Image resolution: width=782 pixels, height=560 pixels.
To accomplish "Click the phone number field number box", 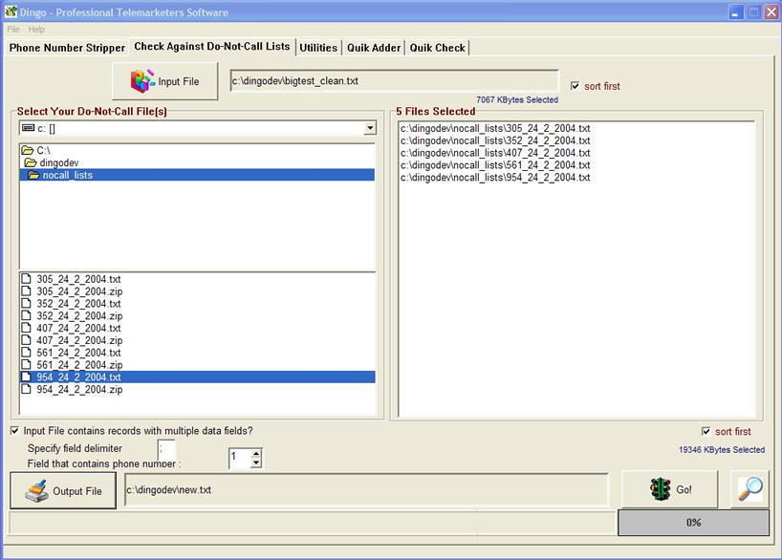I will [x=240, y=458].
